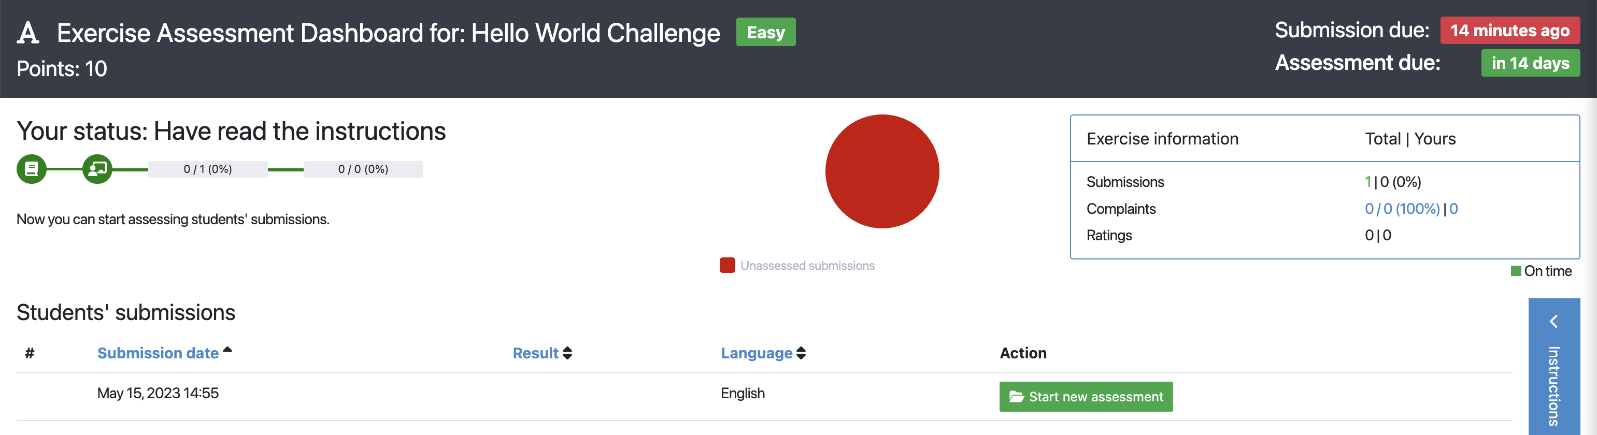Viewport: 1597px width, 435px height.
Task: Open the total submissions count link
Action: click(x=1367, y=182)
